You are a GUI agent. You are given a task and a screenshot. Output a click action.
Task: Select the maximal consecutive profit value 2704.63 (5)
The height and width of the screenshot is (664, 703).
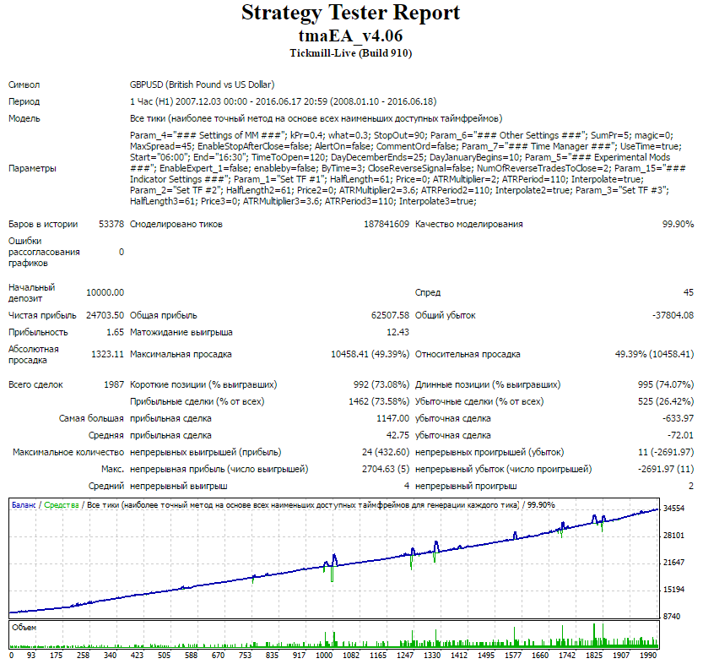(386, 470)
